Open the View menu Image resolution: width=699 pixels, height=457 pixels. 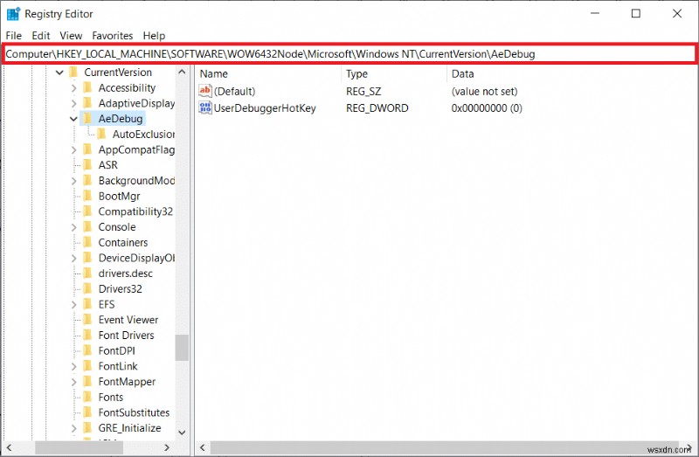tap(71, 36)
